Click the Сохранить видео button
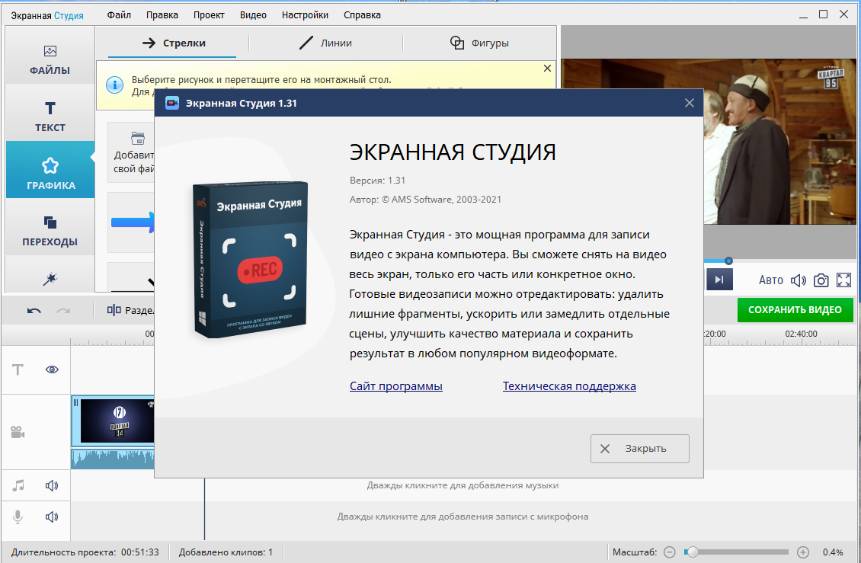The width and height of the screenshot is (861, 563). click(x=795, y=310)
